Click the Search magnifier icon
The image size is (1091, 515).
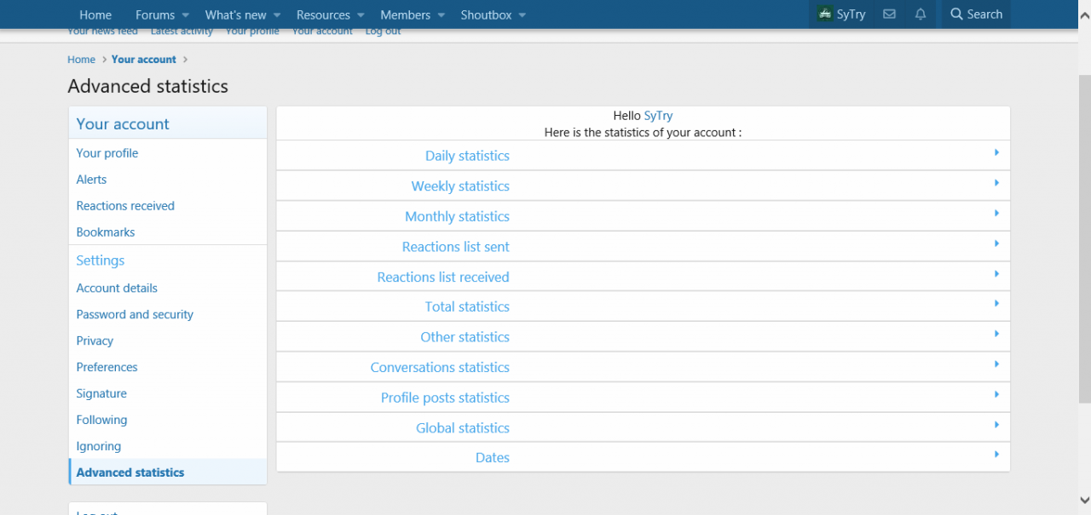coord(956,14)
